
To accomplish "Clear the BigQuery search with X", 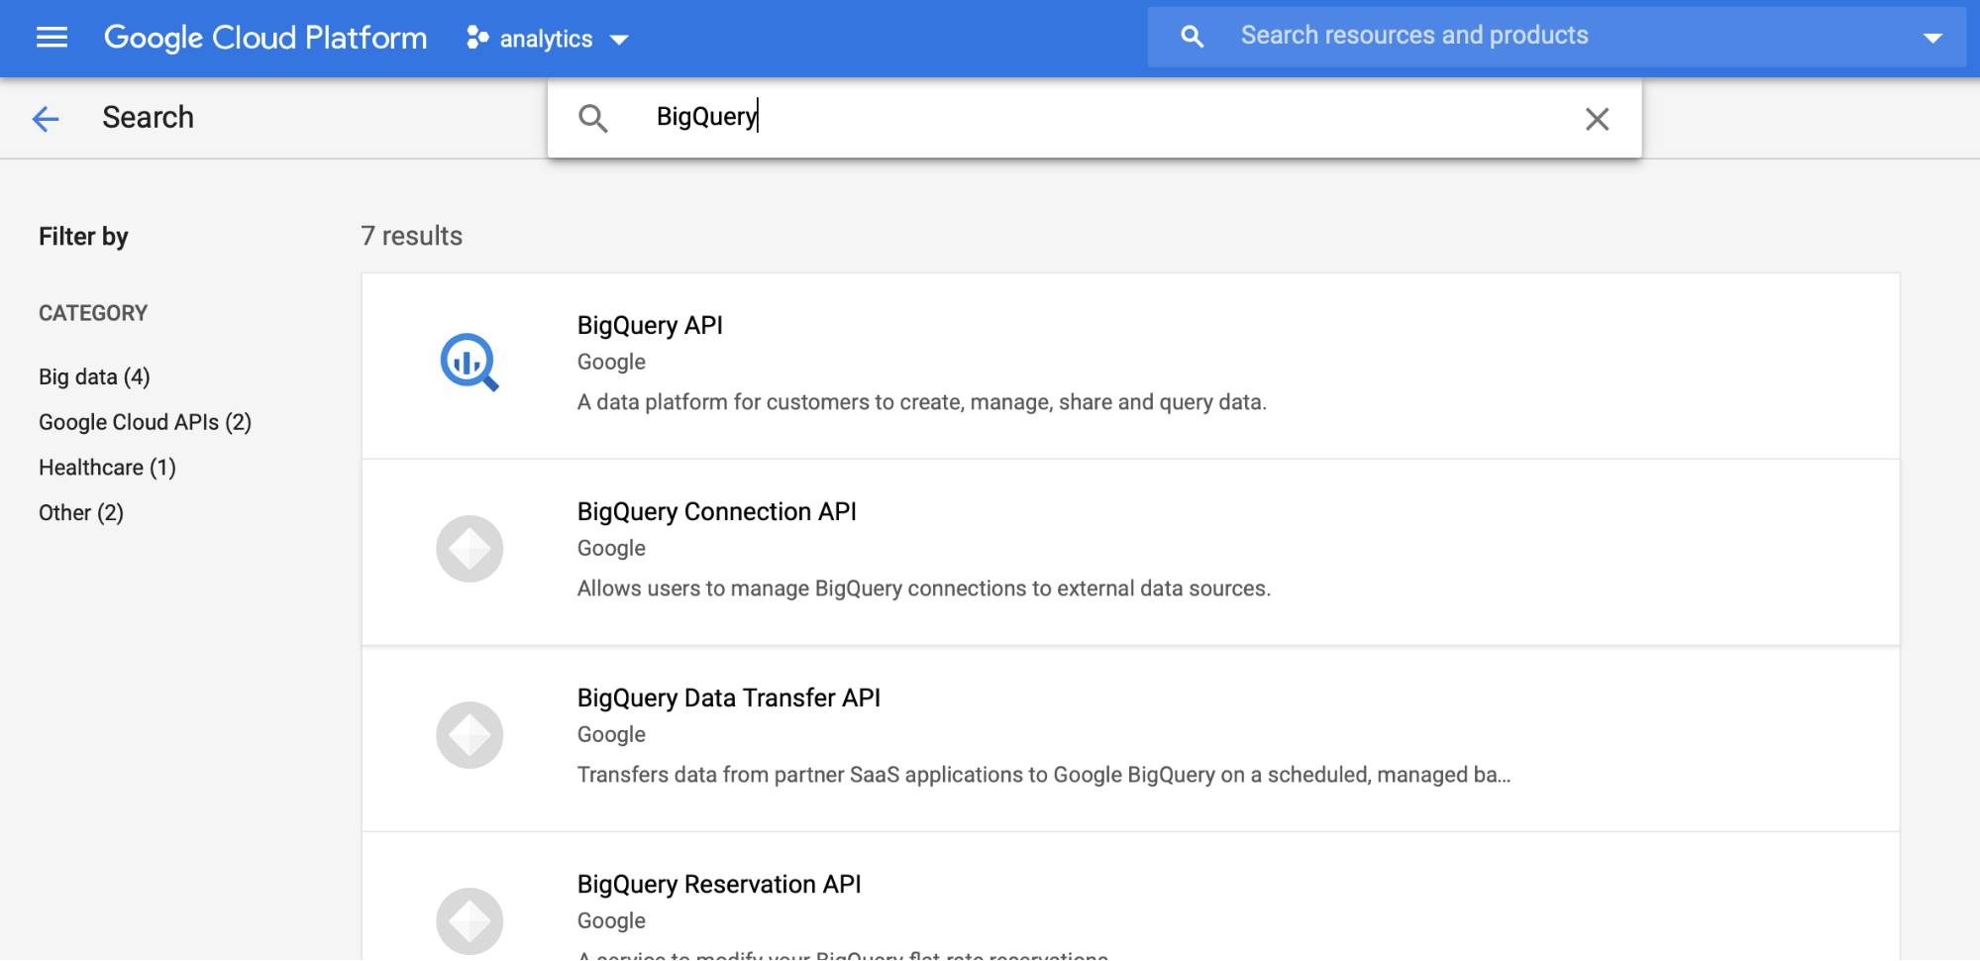I will pos(1597,119).
